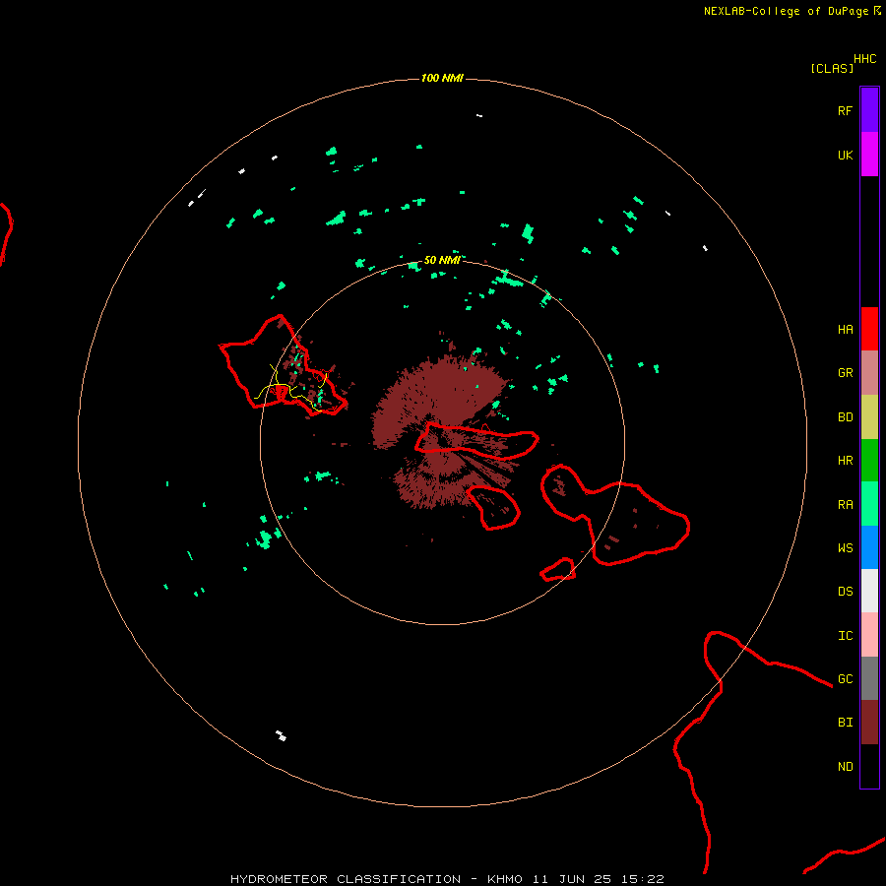Click the BI brown legend swatch
886x886 pixels.
869,723
